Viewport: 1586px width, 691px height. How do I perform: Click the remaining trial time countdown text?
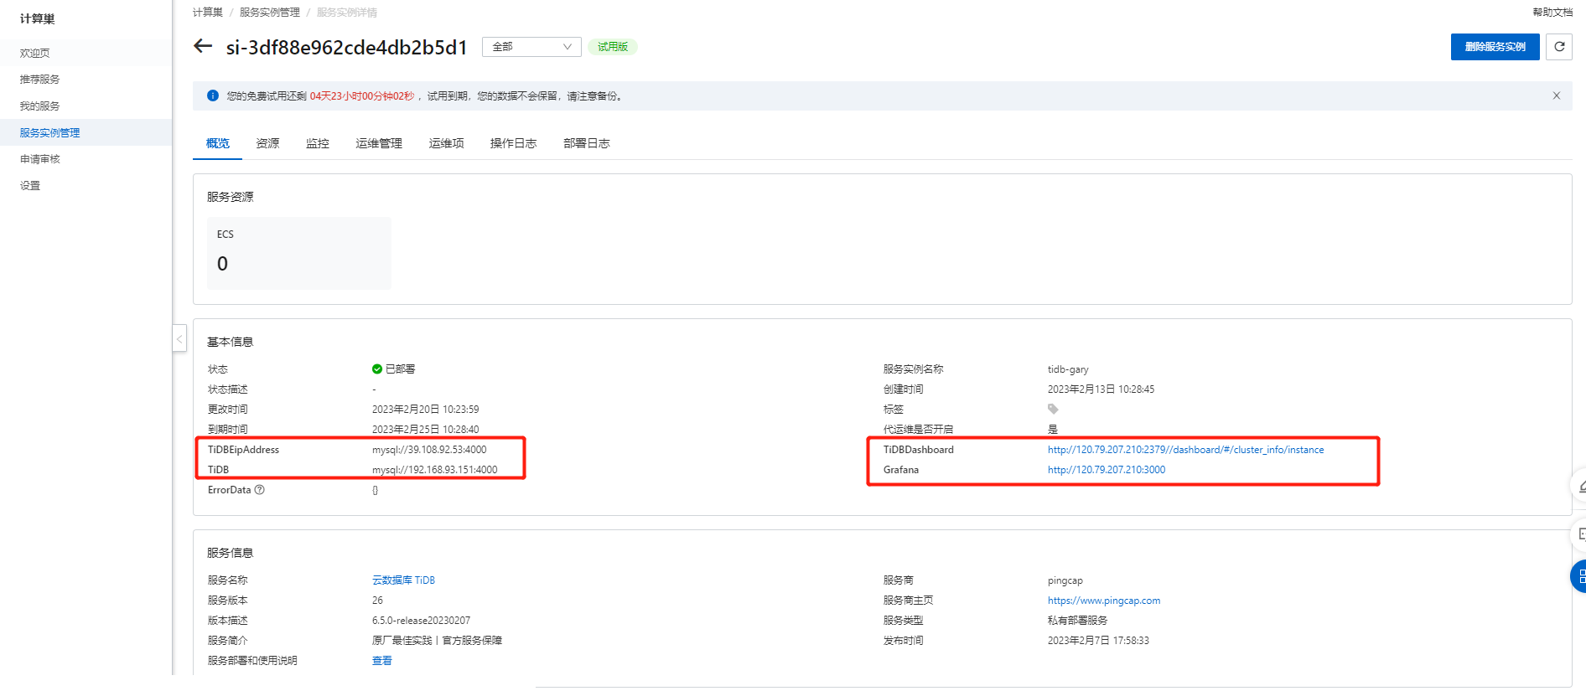click(x=362, y=96)
